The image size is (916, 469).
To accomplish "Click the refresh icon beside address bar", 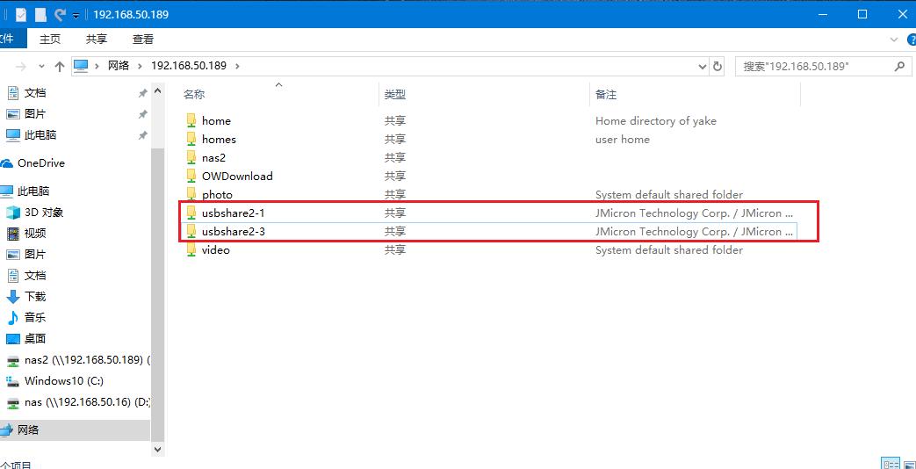I will [718, 66].
